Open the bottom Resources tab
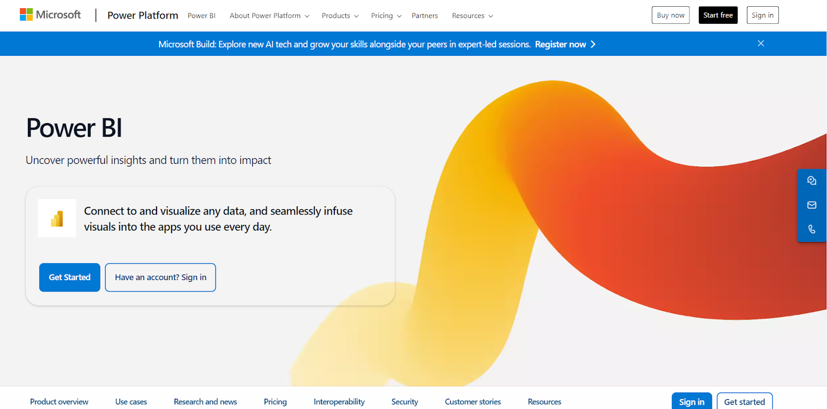Viewport: 827px width, 409px height. [544, 402]
